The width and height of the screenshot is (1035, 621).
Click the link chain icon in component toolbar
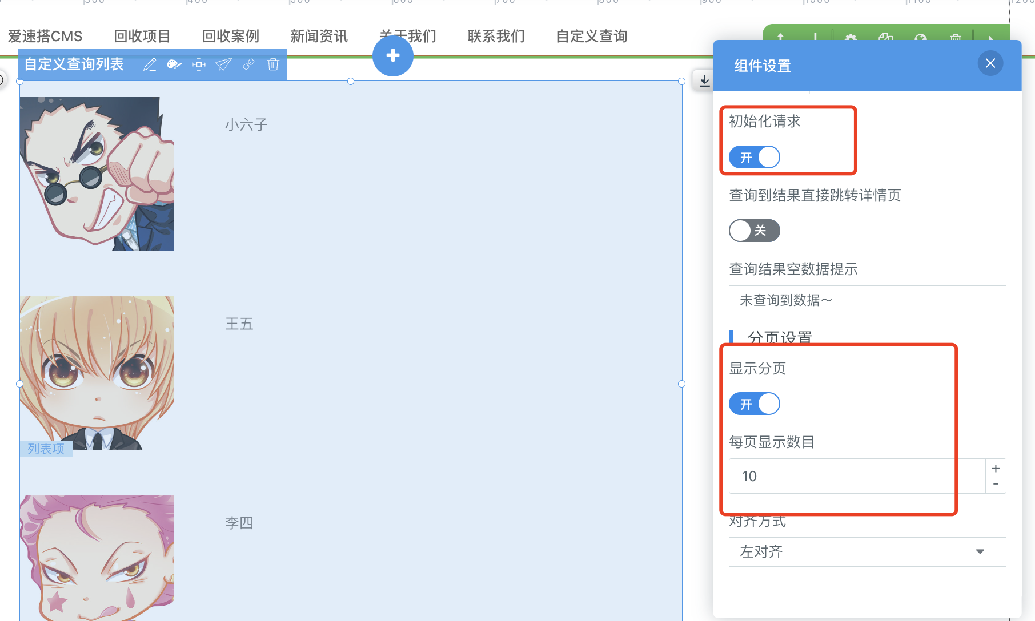click(248, 64)
